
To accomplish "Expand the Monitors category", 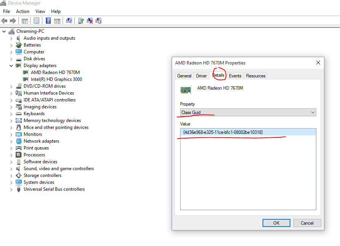I will tap(11, 135).
